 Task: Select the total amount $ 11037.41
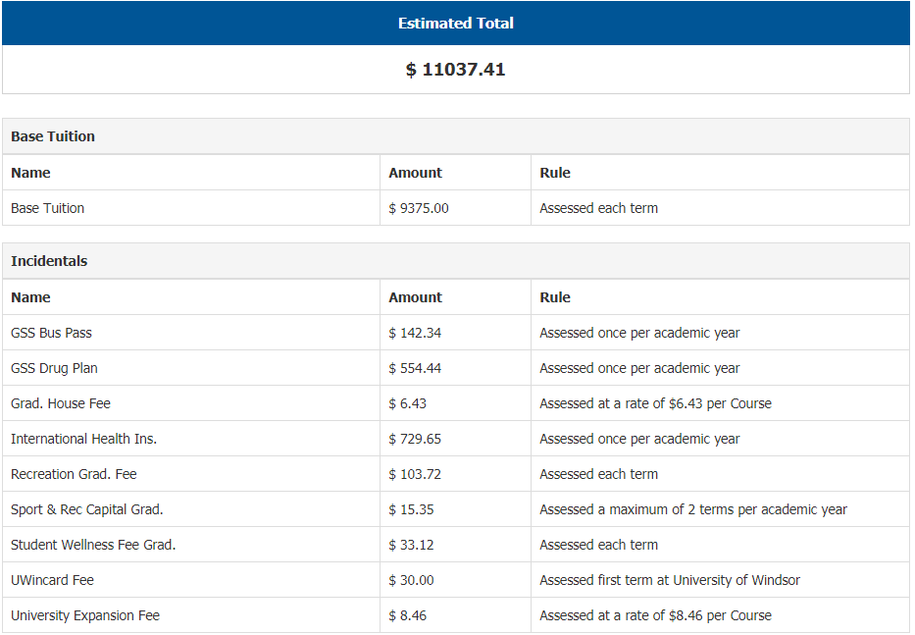tap(456, 70)
